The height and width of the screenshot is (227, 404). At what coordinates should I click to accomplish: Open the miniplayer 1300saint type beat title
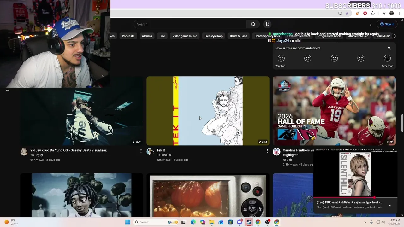coord(349,202)
